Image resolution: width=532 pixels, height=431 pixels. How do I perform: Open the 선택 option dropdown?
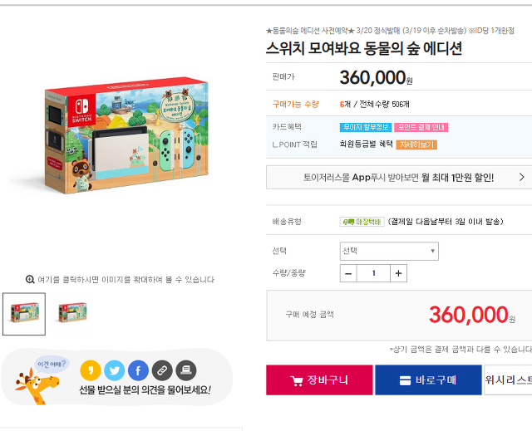click(x=389, y=251)
